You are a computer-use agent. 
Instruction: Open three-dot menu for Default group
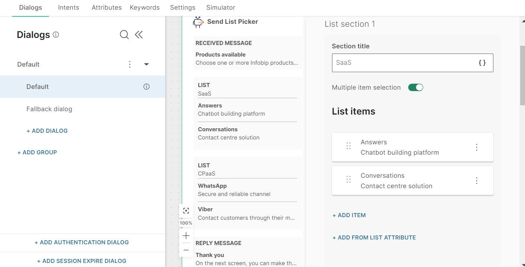[130, 64]
